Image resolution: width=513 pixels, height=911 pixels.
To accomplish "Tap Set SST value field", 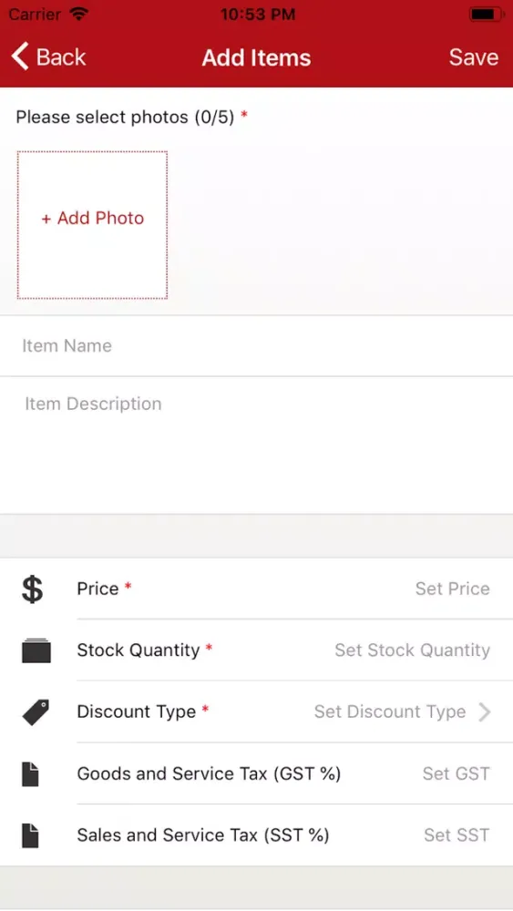I will pyautogui.click(x=457, y=835).
